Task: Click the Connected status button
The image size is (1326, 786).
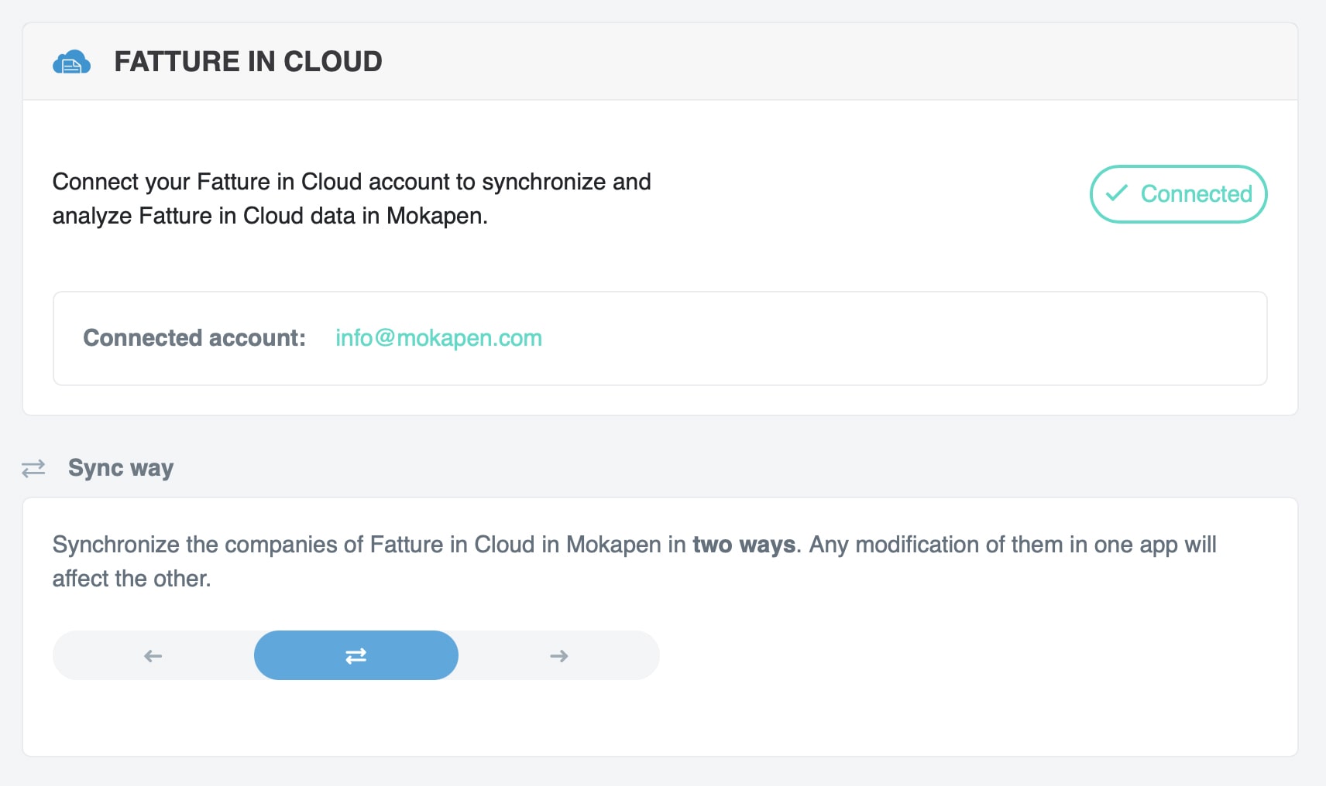Action: point(1178,194)
